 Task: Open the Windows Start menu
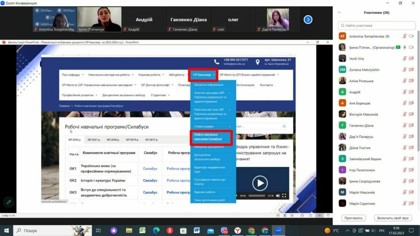pyautogui.click(x=7, y=231)
